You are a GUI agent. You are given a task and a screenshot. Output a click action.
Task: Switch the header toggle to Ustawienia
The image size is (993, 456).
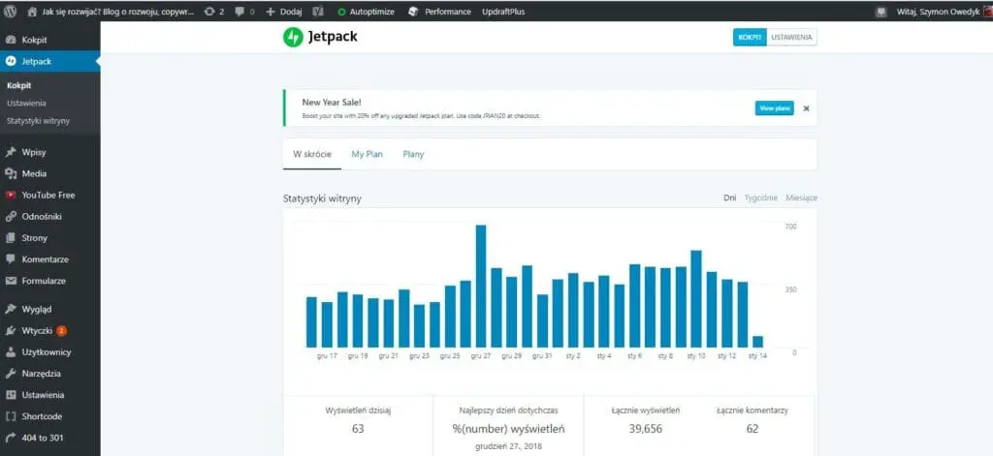[x=791, y=38]
